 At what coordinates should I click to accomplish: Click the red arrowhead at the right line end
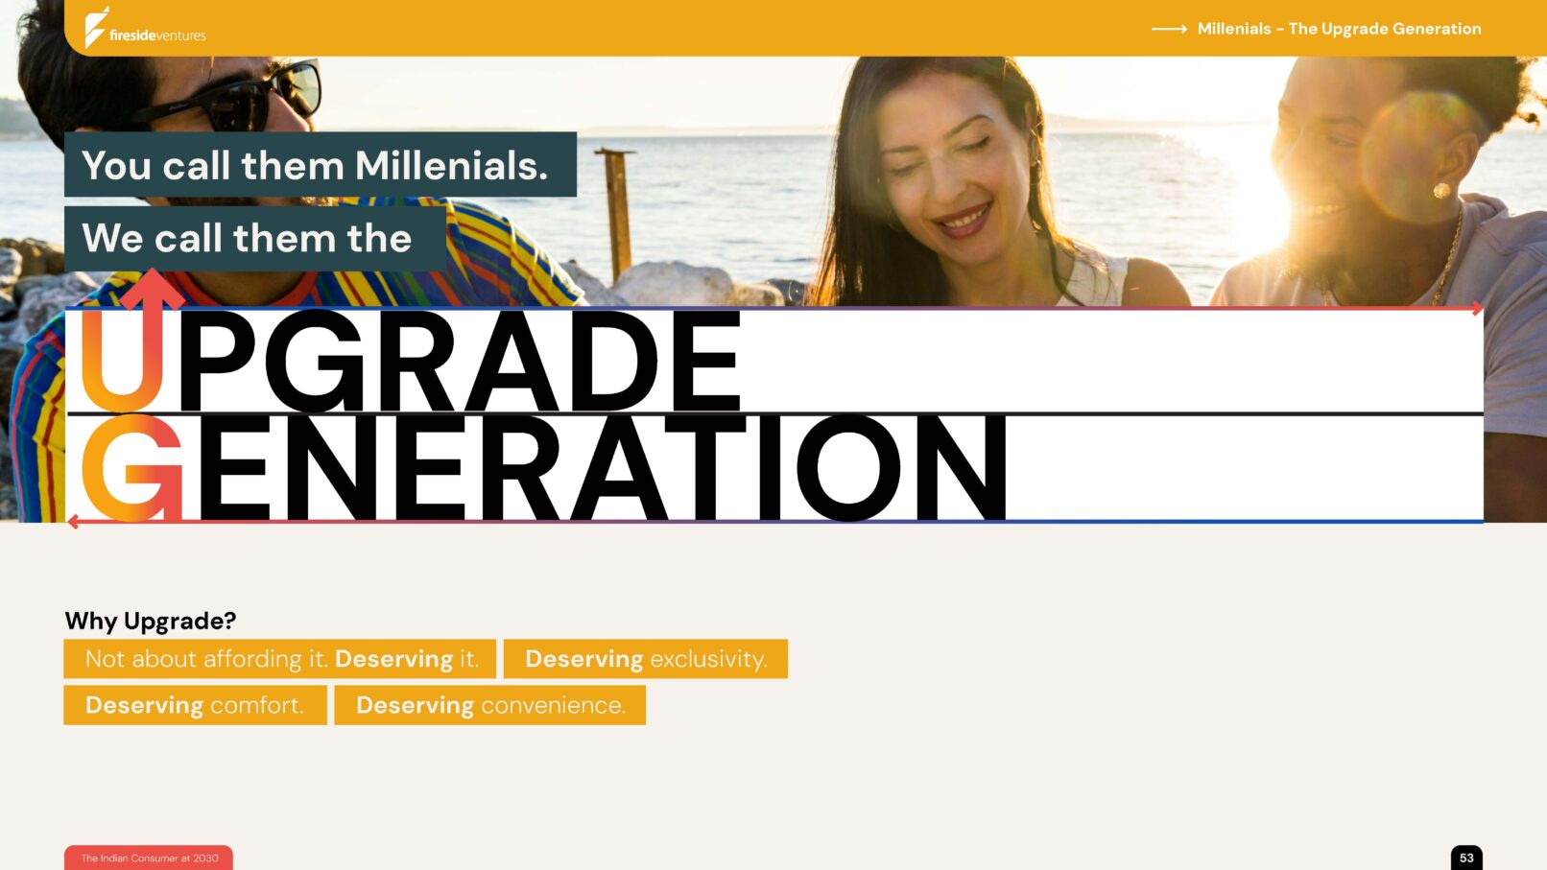point(1477,308)
